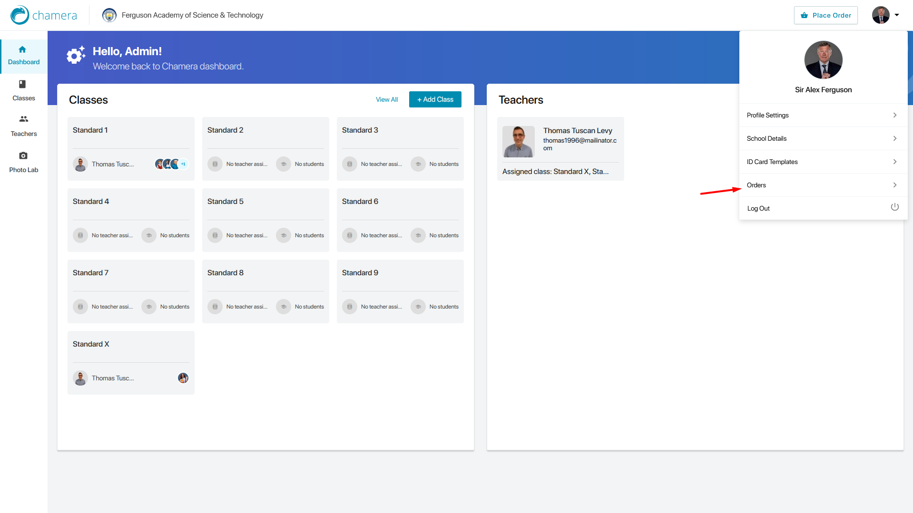913x513 pixels.
Task: Click students cap icon in Standard 6
Action: [x=418, y=235]
